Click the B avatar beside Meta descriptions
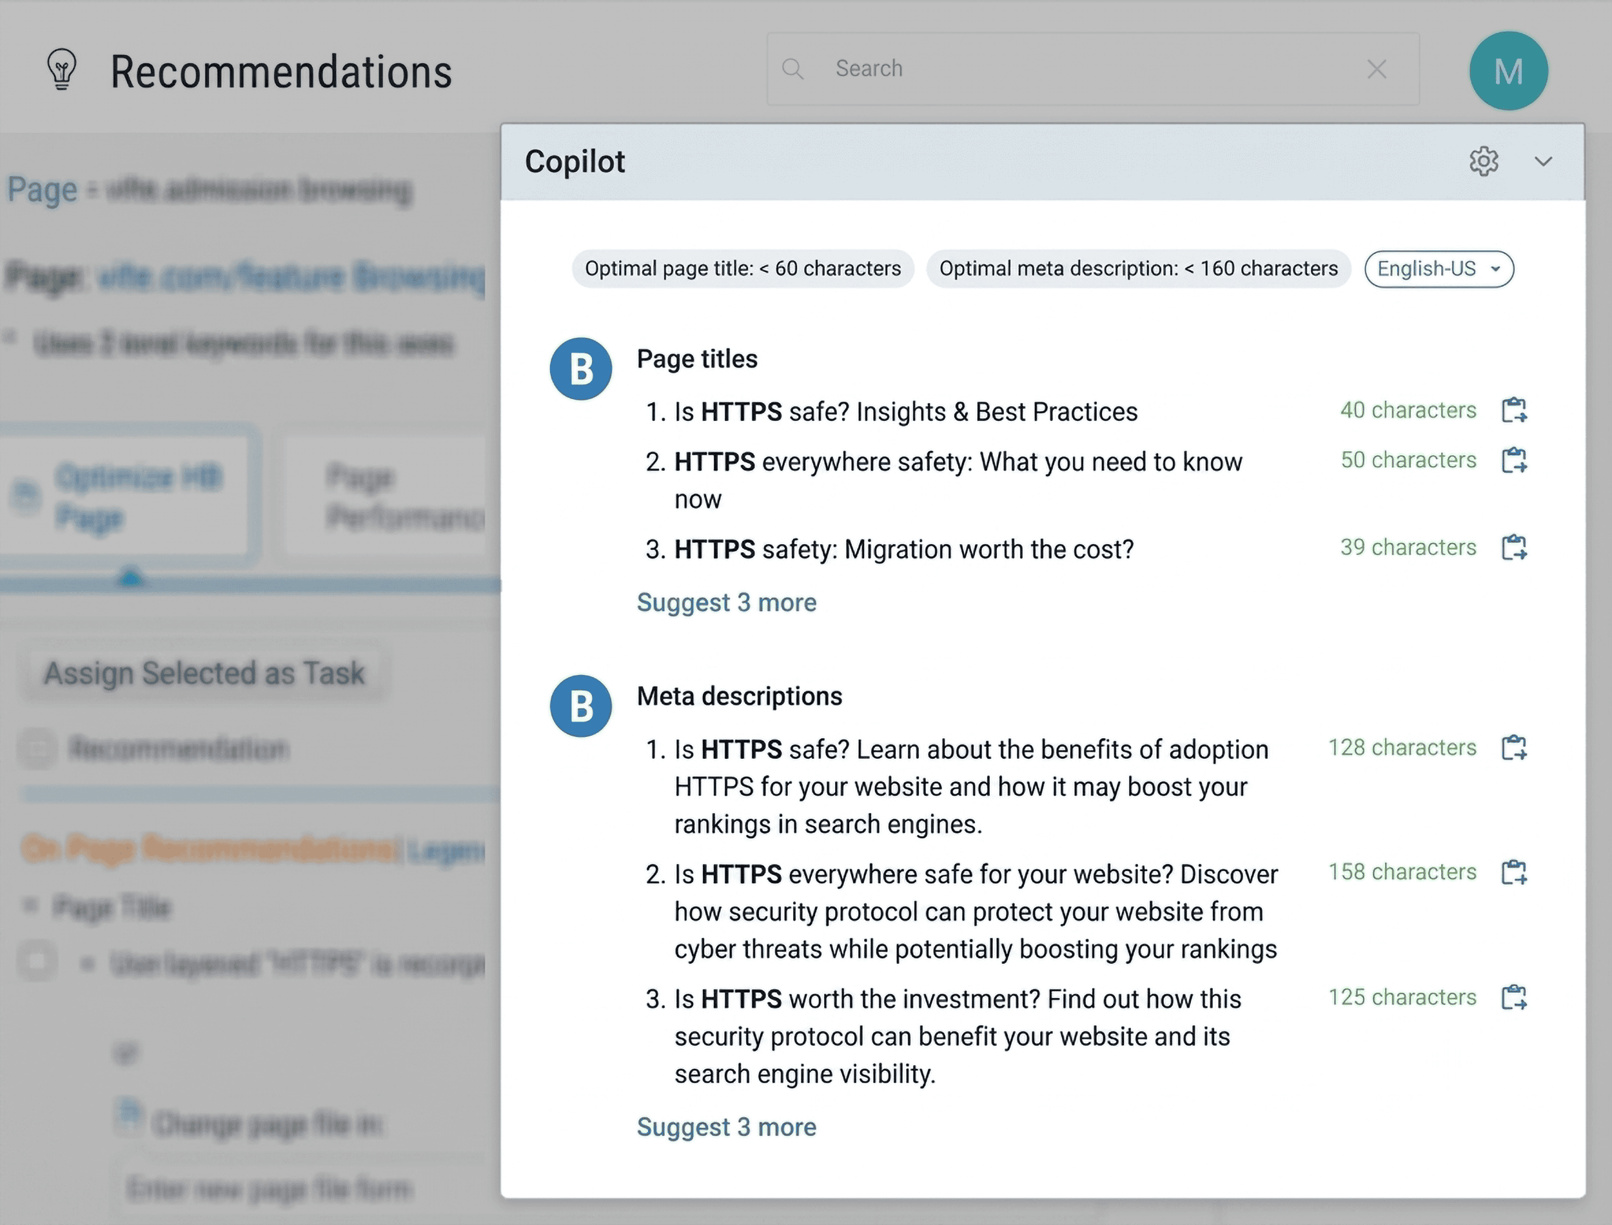The image size is (1612, 1225). point(580,706)
